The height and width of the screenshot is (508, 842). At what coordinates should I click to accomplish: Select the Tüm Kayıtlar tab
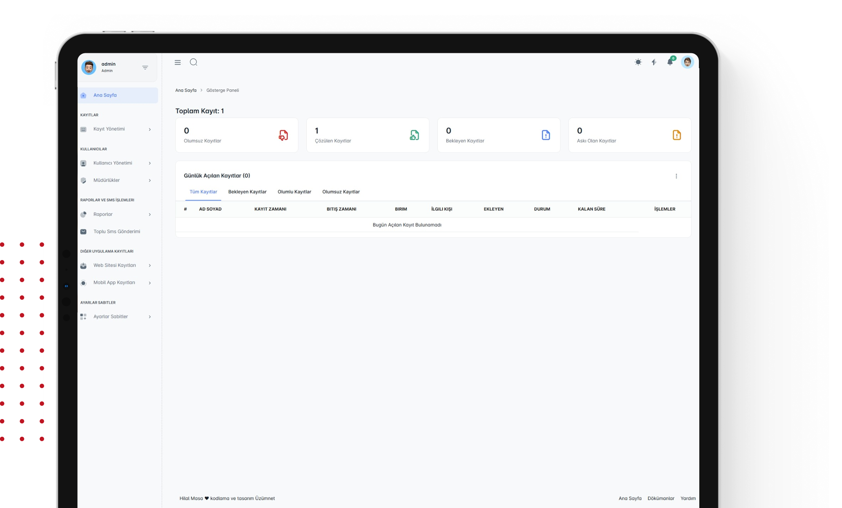[203, 192]
